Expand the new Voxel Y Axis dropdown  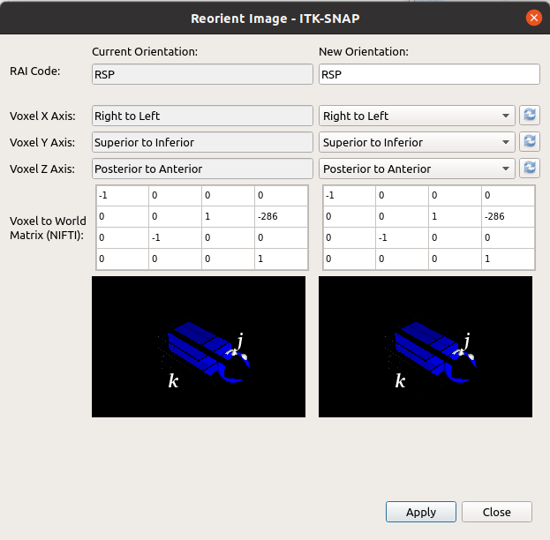click(x=417, y=142)
